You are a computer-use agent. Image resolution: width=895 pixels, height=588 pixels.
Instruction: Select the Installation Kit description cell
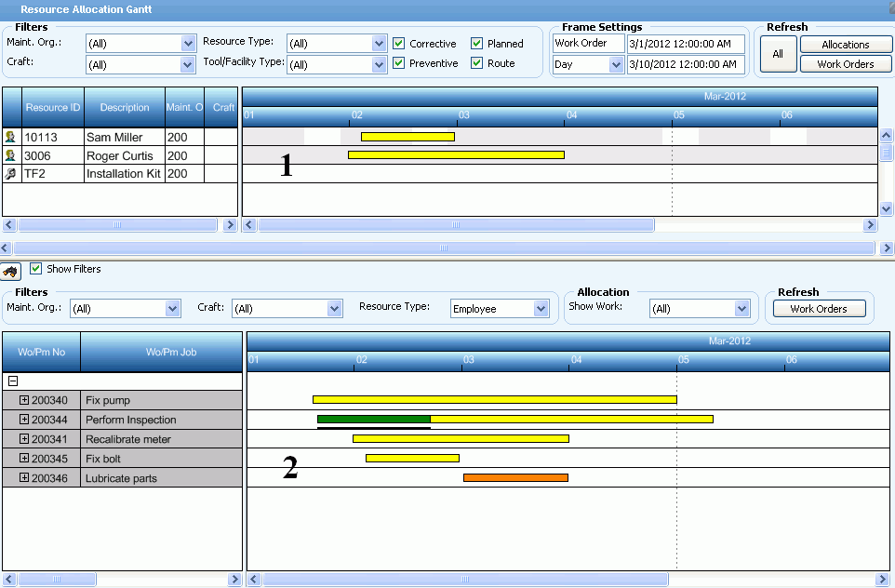click(125, 174)
